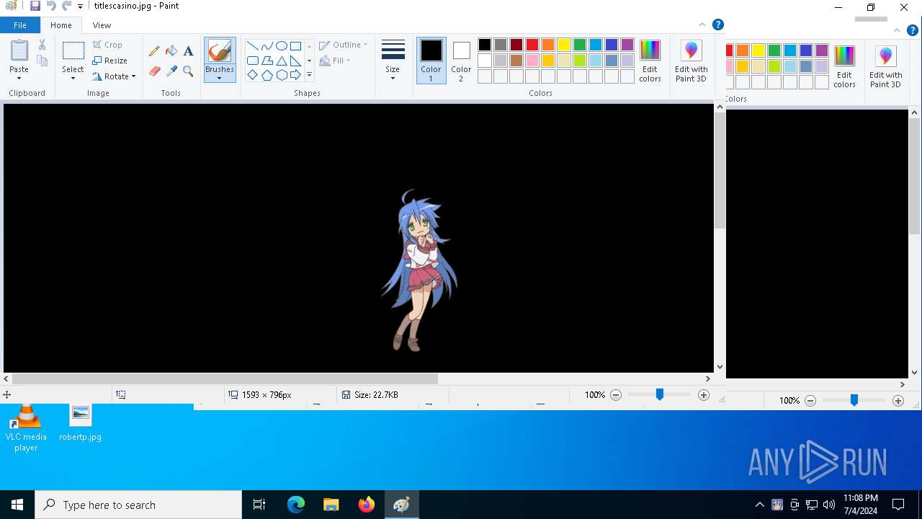The image size is (922, 519).
Task: Choose the Rounded rectangle shape
Action: click(x=253, y=61)
